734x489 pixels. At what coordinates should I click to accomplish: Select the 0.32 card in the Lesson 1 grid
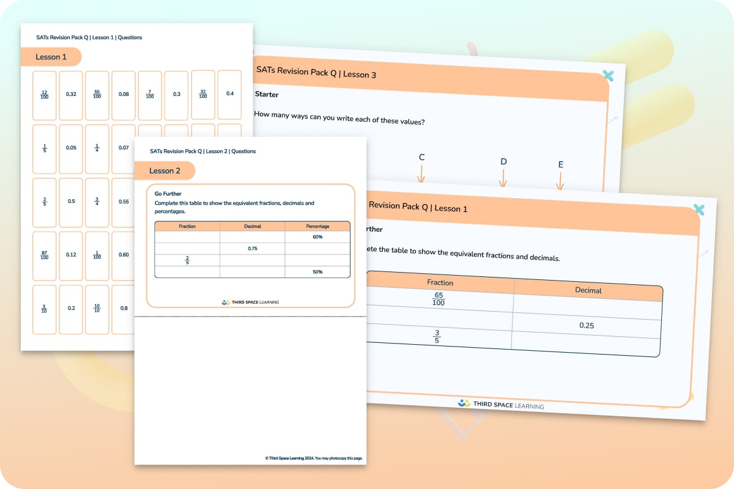70,95
